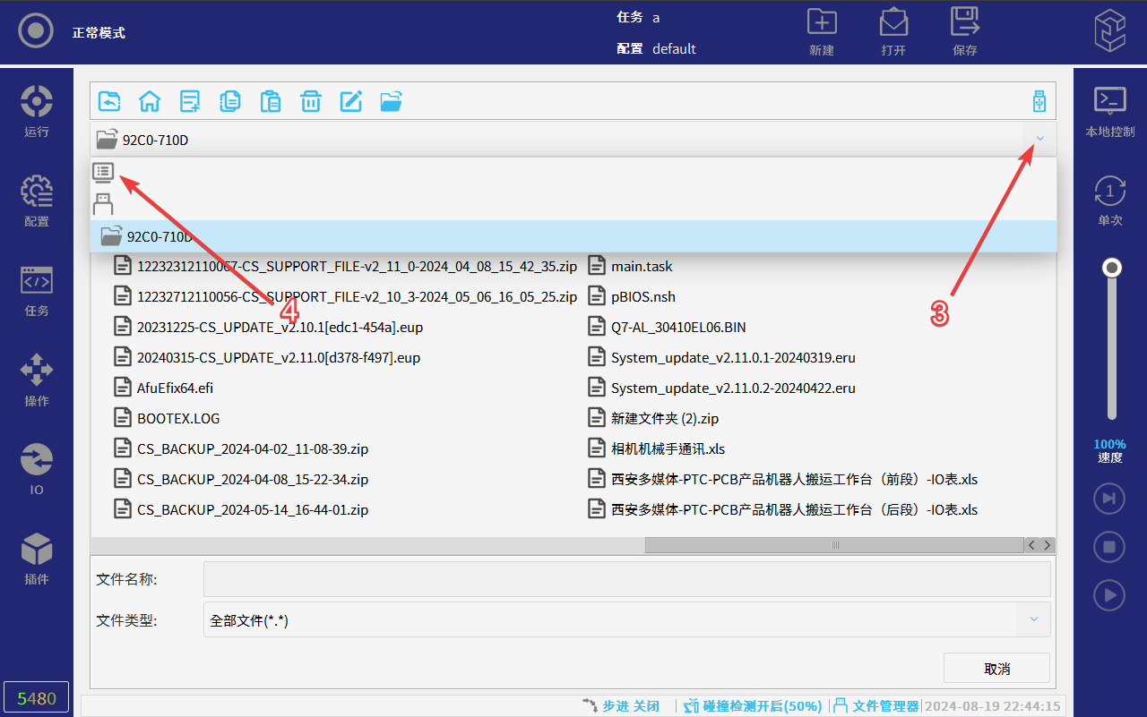
Task: Toggle 碰撞检测 collision detection status
Action: click(x=753, y=705)
